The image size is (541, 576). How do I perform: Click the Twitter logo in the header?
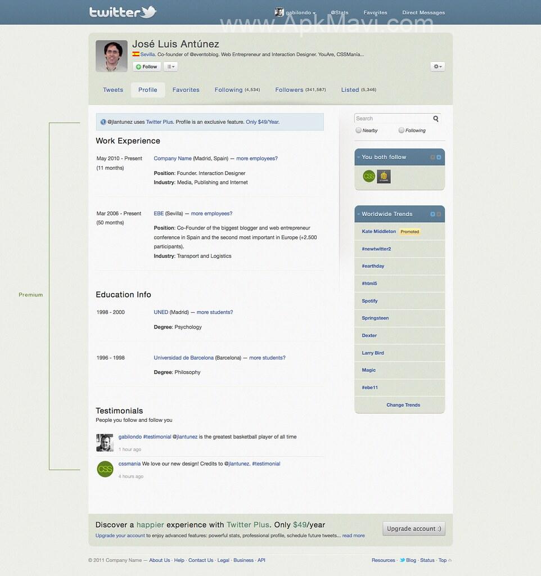[x=123, y=12]
